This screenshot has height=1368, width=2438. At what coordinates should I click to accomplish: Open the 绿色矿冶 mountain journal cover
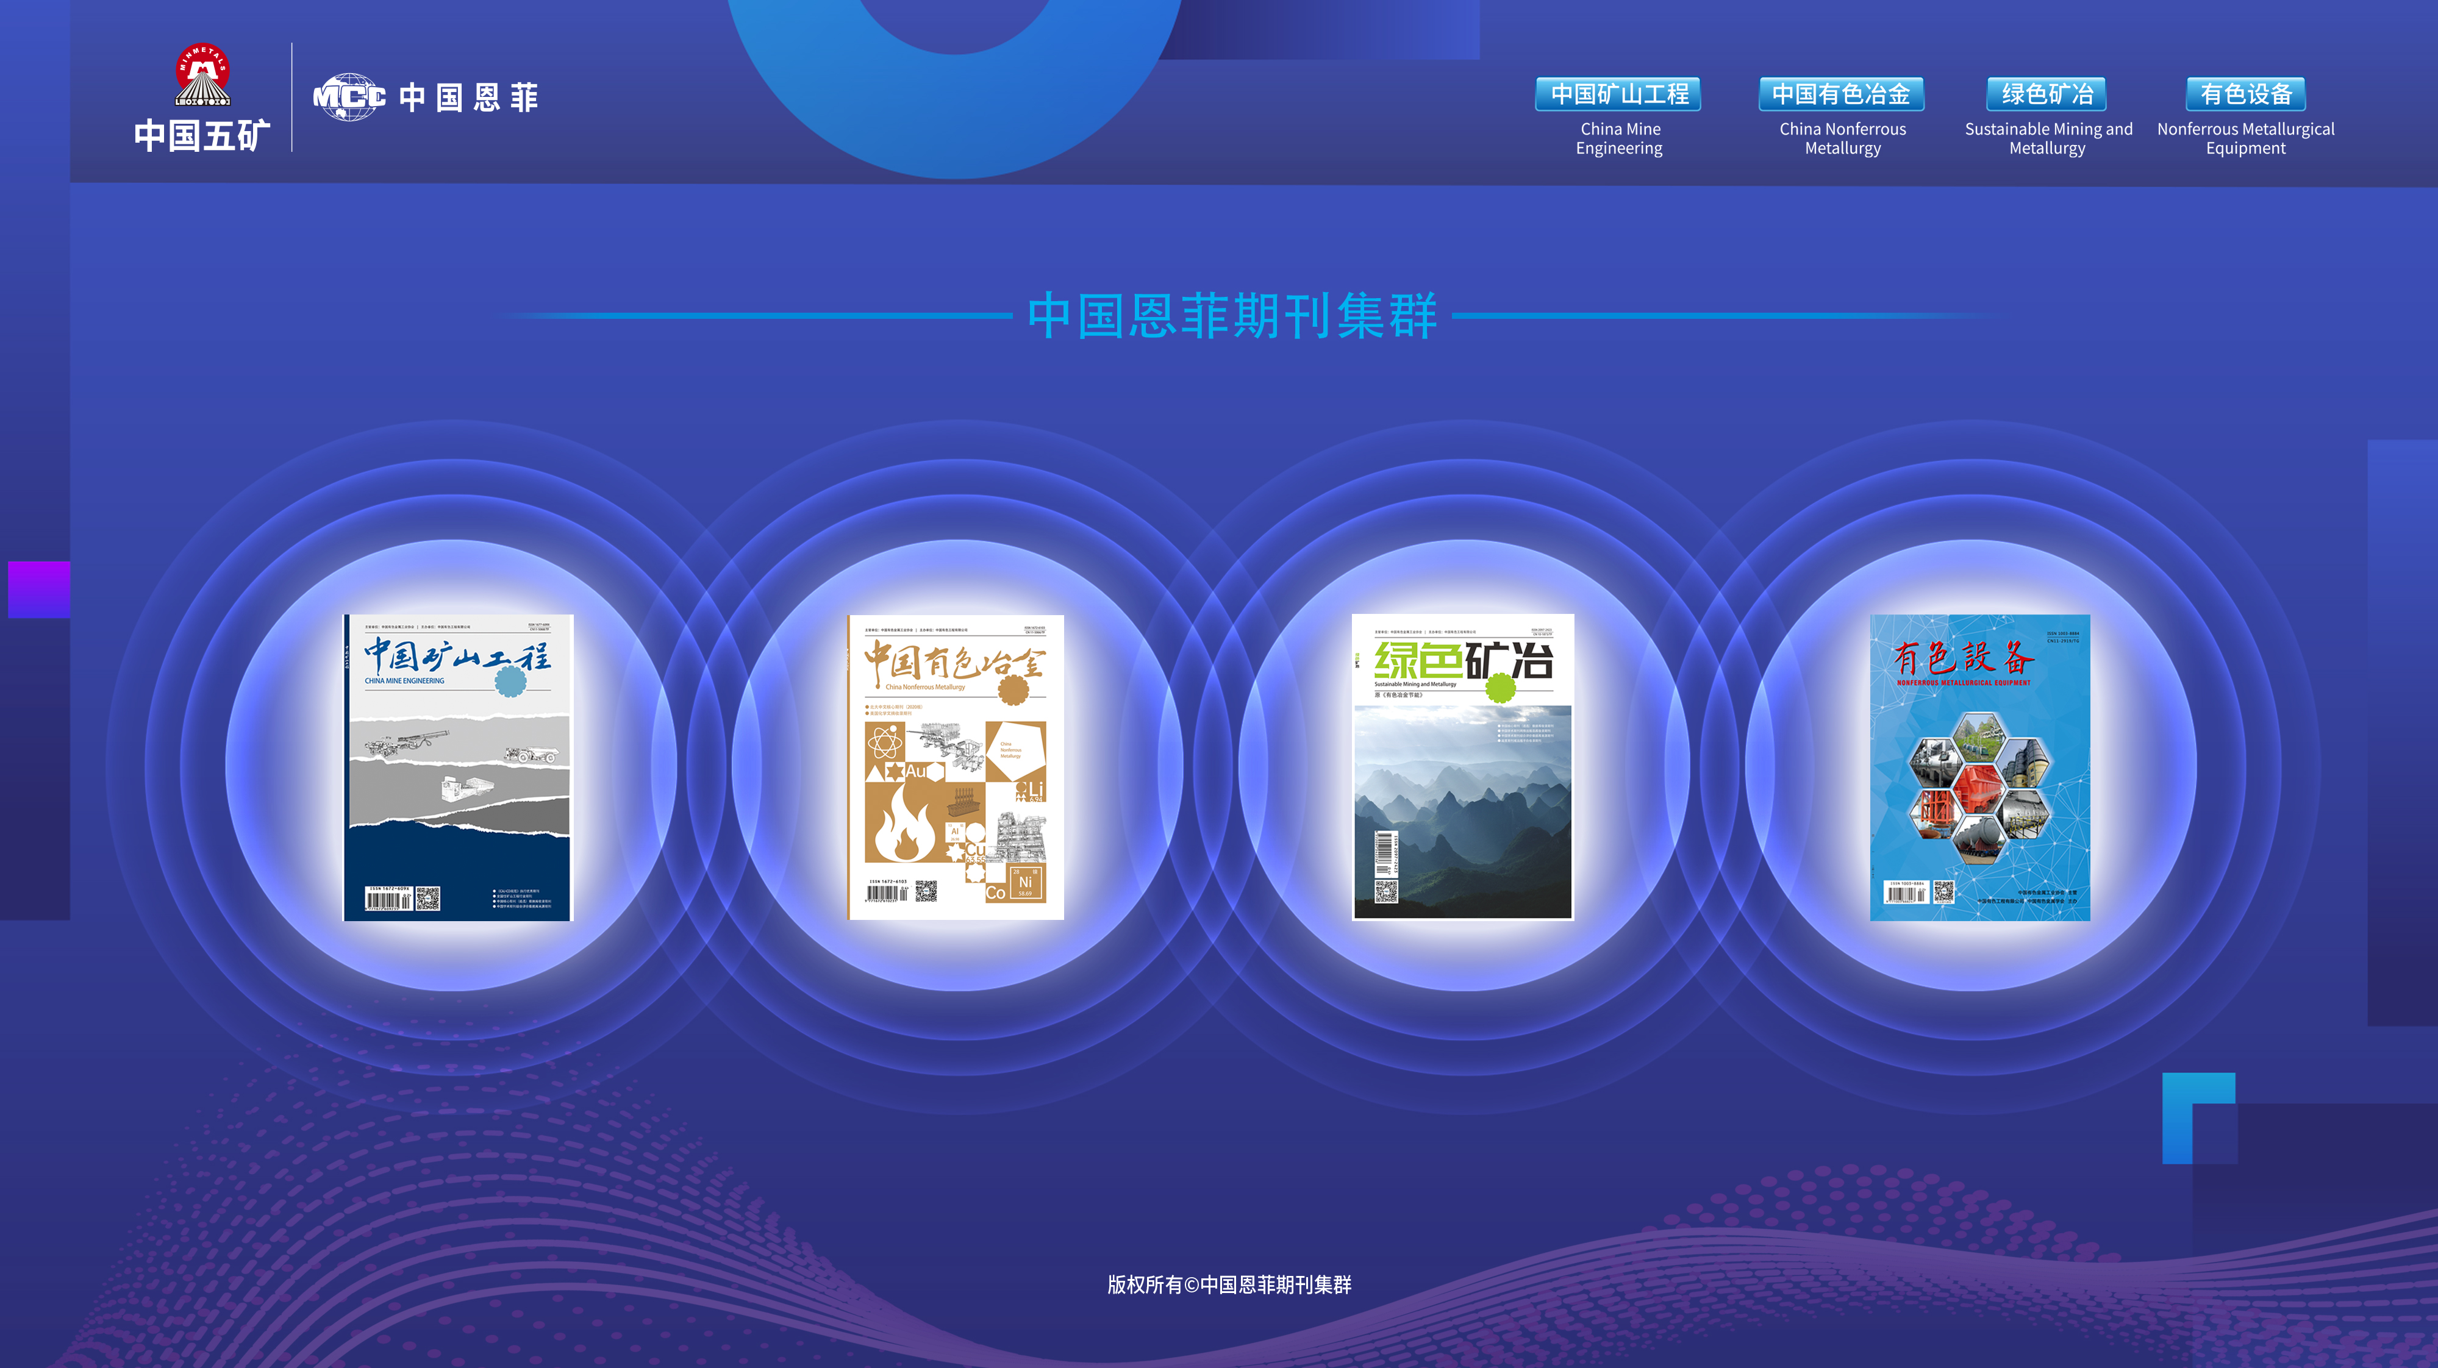click(x=1462, y=766)
